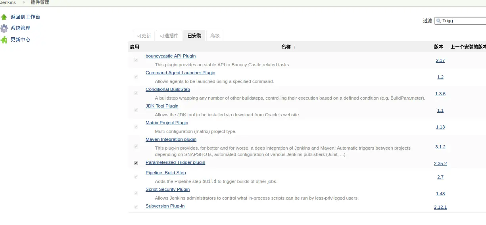486x225 pixels.
Task: Click version 1.13 link
Action: pos(440,127)
